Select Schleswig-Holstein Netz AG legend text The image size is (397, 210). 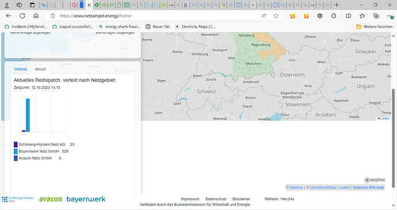42,145
